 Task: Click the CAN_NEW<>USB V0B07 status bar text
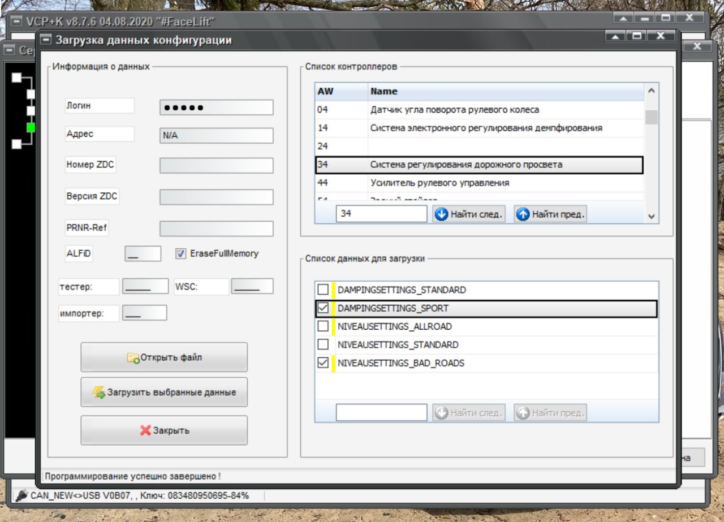140,495
